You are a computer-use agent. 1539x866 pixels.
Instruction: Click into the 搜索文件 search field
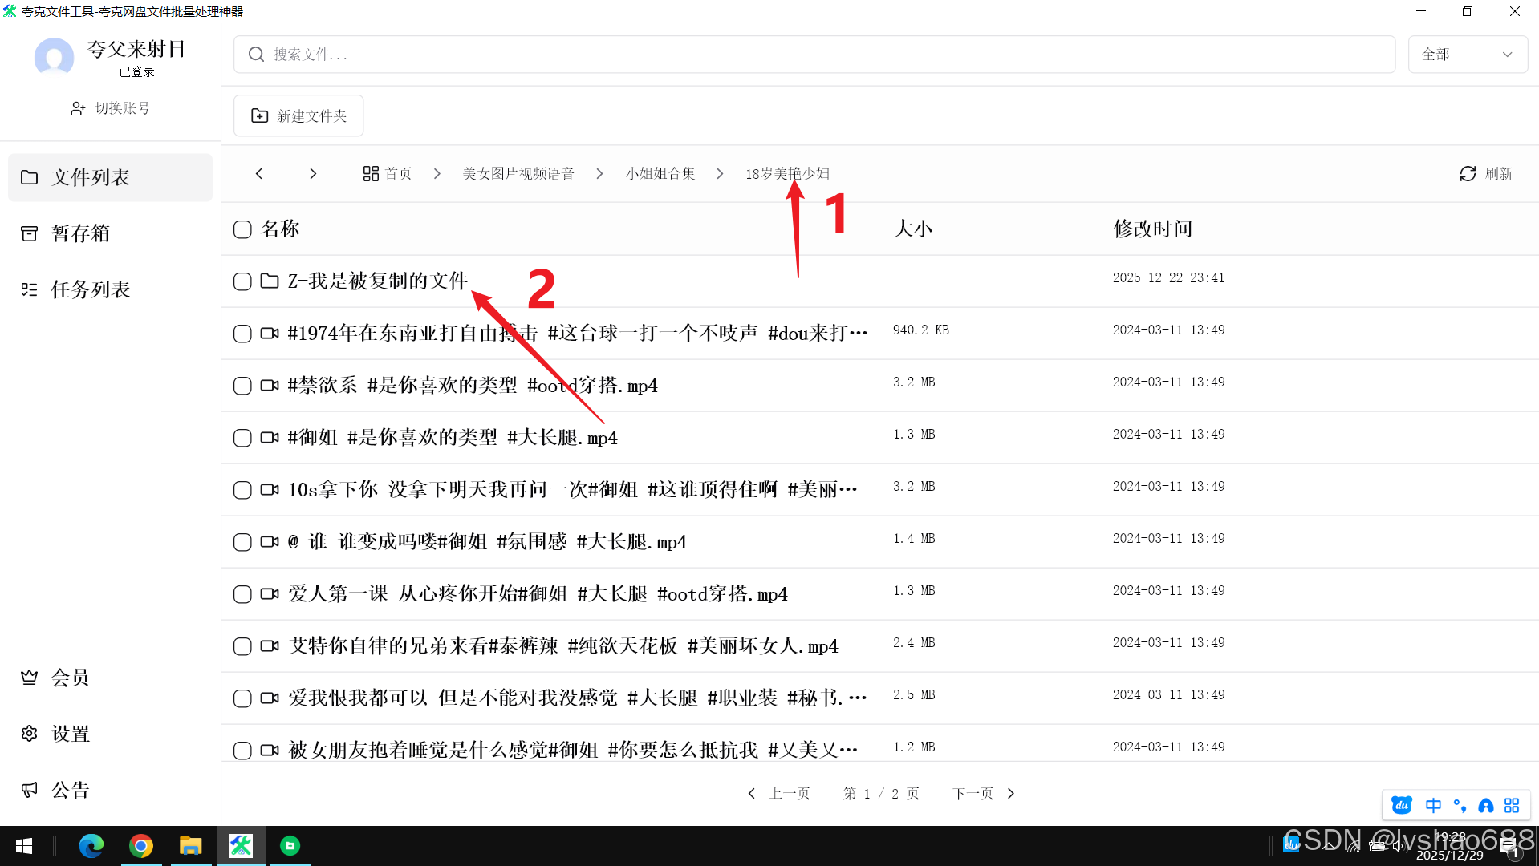tap(814, 55)
